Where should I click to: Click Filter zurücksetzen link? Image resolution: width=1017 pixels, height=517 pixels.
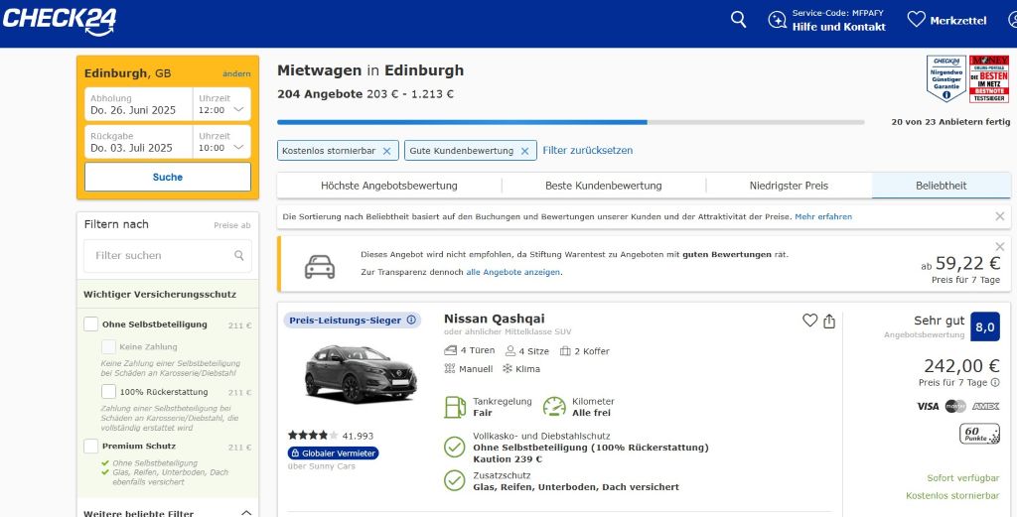[x=588, y=150]
